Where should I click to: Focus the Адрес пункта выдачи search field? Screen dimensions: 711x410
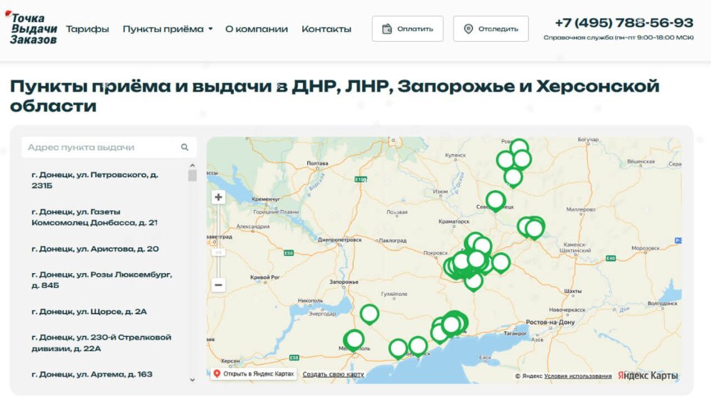(x=100, y=148)
